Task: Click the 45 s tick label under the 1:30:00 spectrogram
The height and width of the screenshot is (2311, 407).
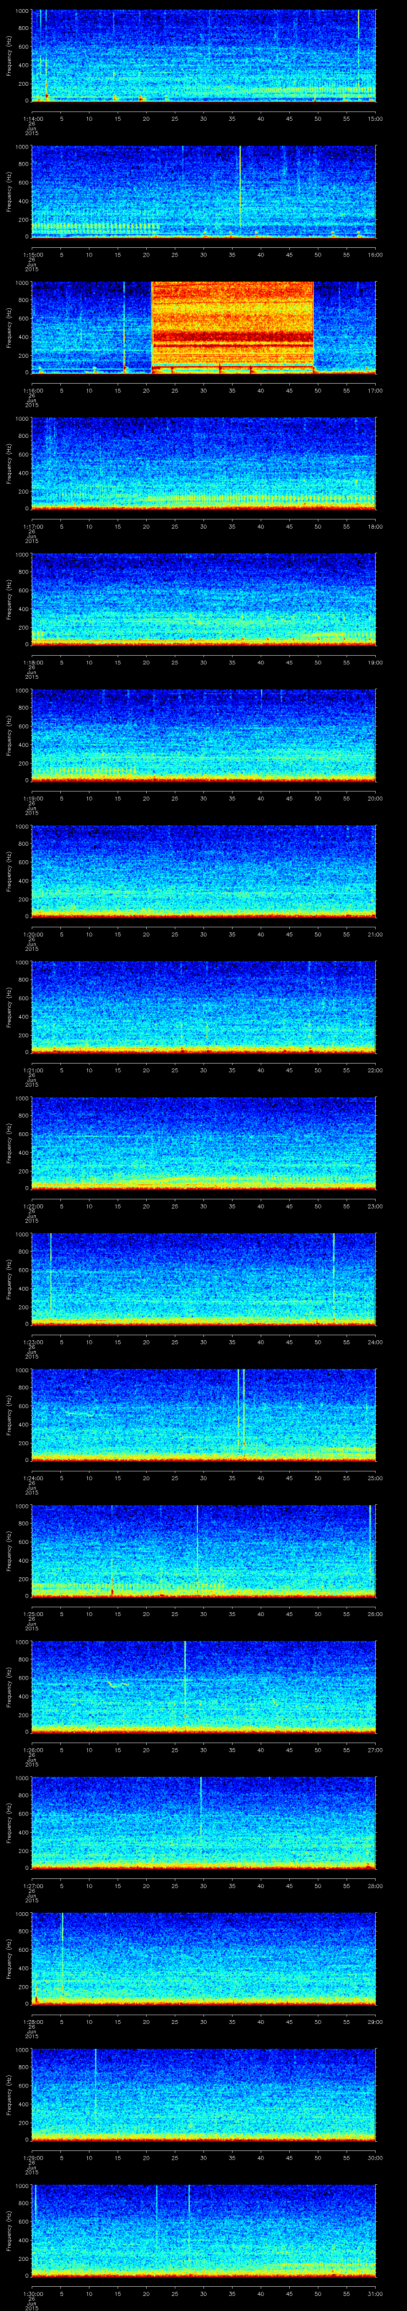Action: pyautogui.click(x=289, y=2293)
